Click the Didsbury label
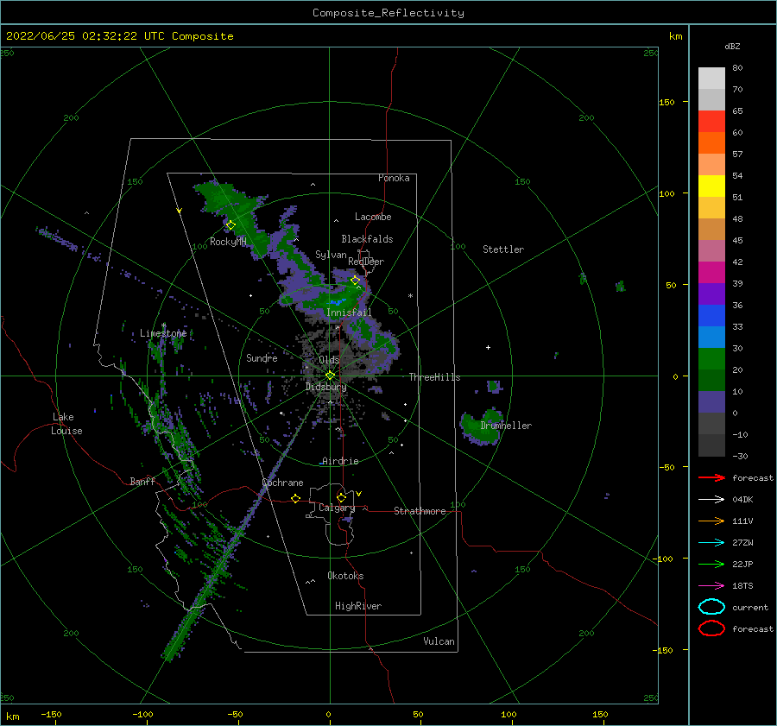 tap(325, 387)
